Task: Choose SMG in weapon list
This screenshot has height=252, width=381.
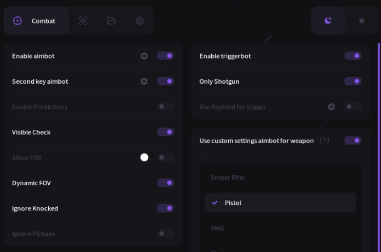Action: [280, 228]
